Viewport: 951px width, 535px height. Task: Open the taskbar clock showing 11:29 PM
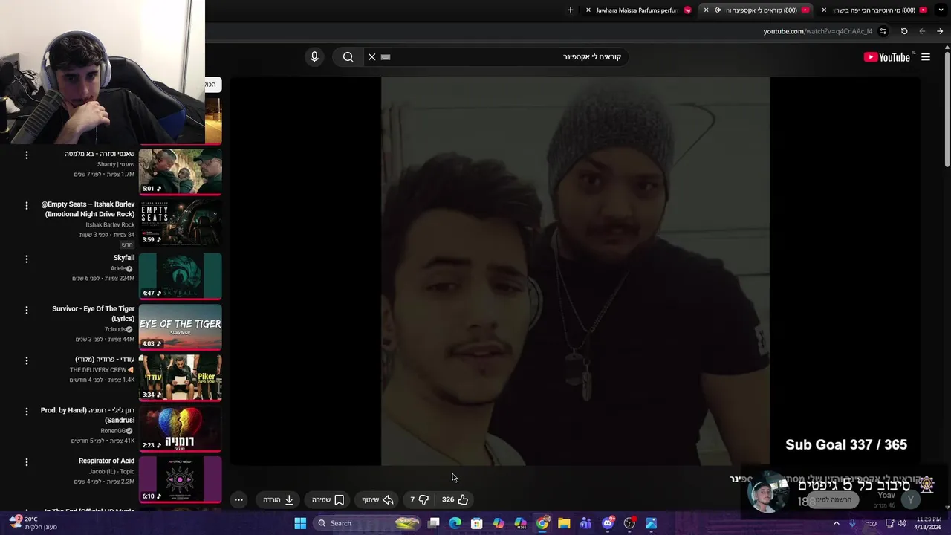(x=928, y=523)
